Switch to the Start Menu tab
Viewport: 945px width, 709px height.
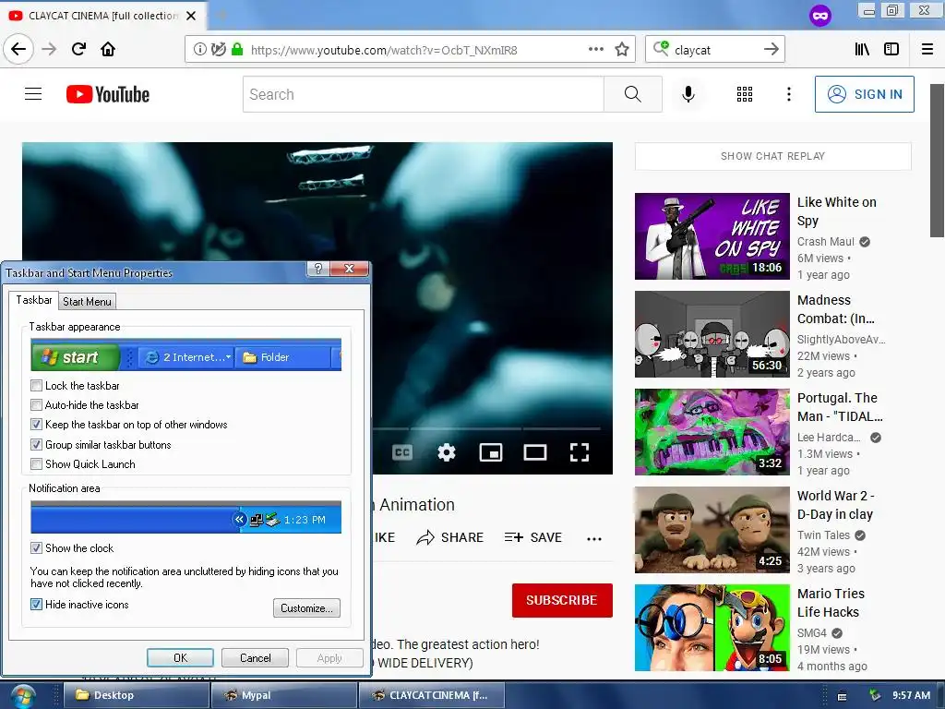[87, 302]
